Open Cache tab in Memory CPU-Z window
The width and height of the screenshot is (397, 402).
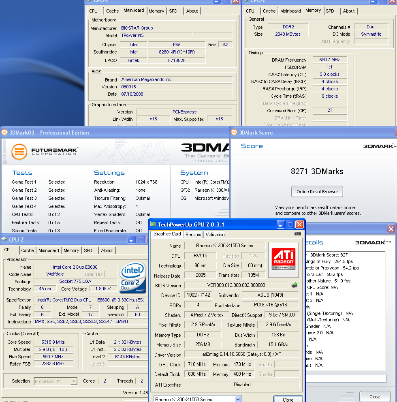click(x=269, y=11)
